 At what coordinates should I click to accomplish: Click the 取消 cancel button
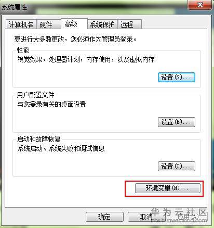click(146, 217)
